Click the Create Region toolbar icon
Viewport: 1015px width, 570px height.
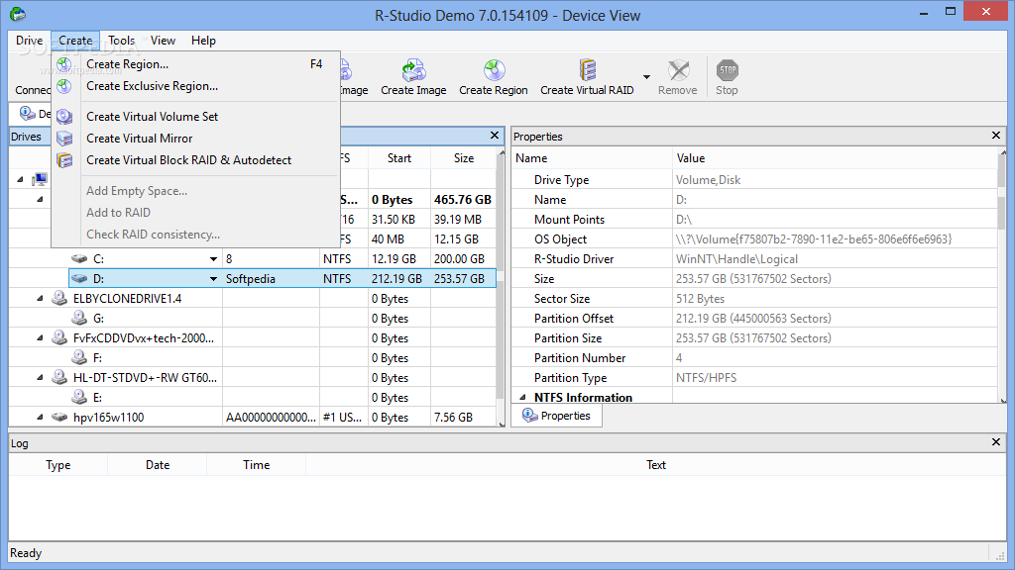pos(494,70)
